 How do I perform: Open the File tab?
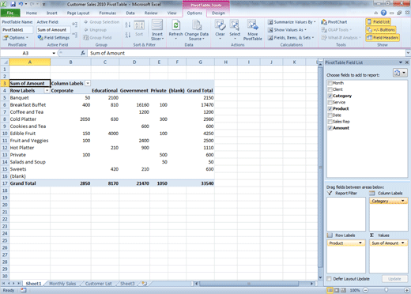[x=10, y=13]
